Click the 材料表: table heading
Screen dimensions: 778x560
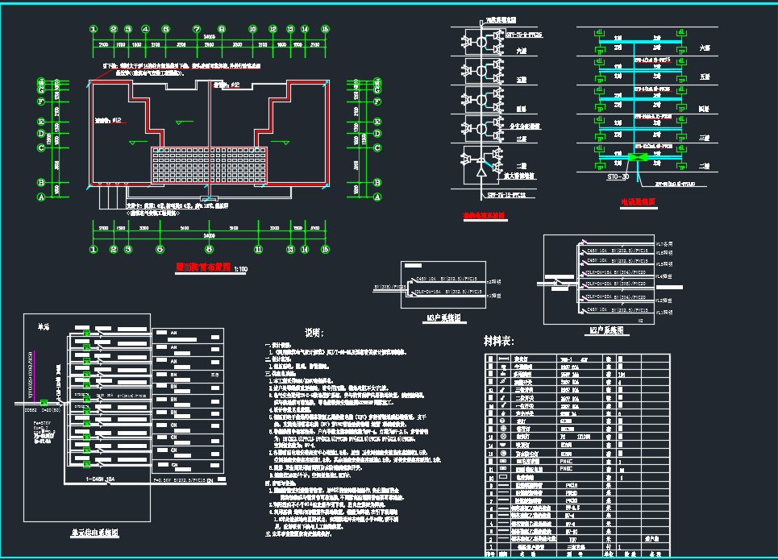coord(499,342)
